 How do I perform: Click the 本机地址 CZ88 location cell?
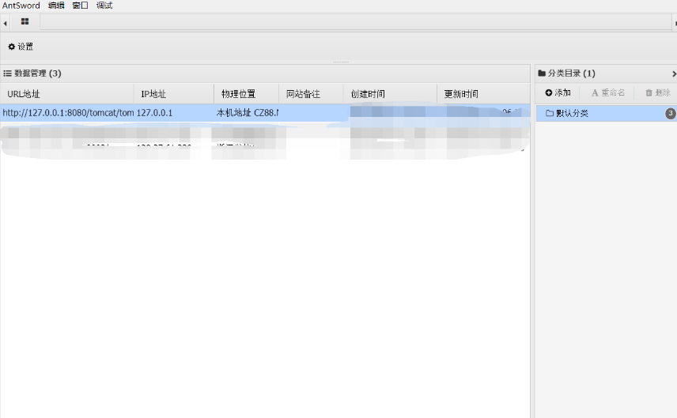[247, 113]
